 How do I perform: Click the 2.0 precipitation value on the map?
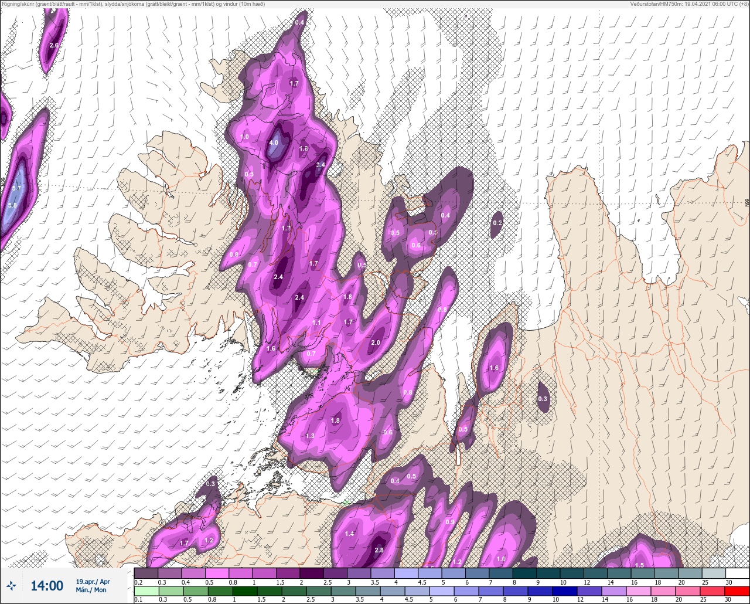(376, 342)
